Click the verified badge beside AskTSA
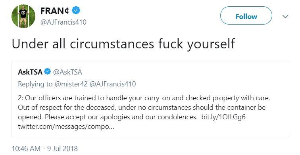The image size is (300, 155). click(x=48, y=72)
